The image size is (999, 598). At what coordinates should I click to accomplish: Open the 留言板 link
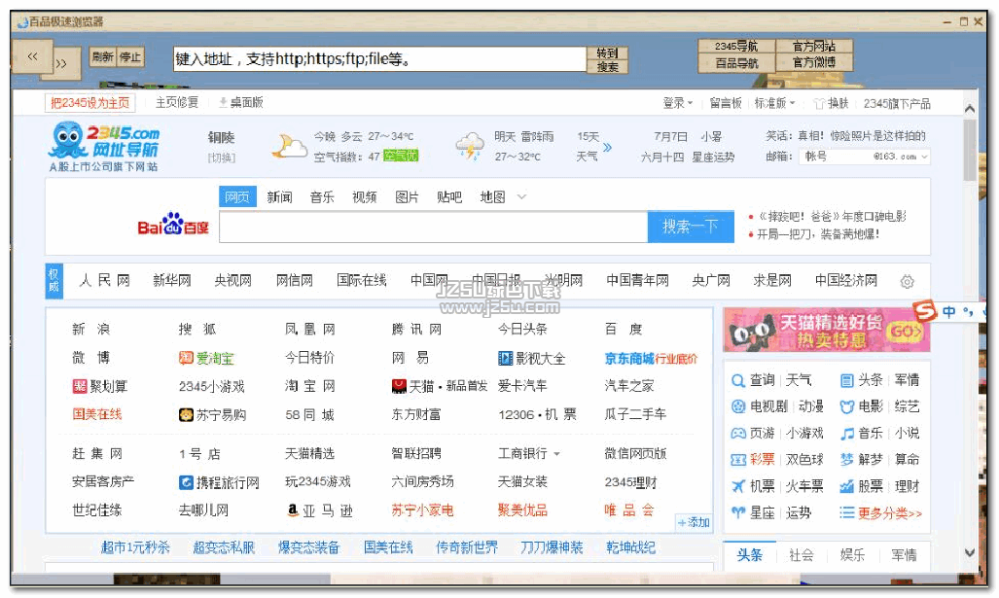point(726,103)
